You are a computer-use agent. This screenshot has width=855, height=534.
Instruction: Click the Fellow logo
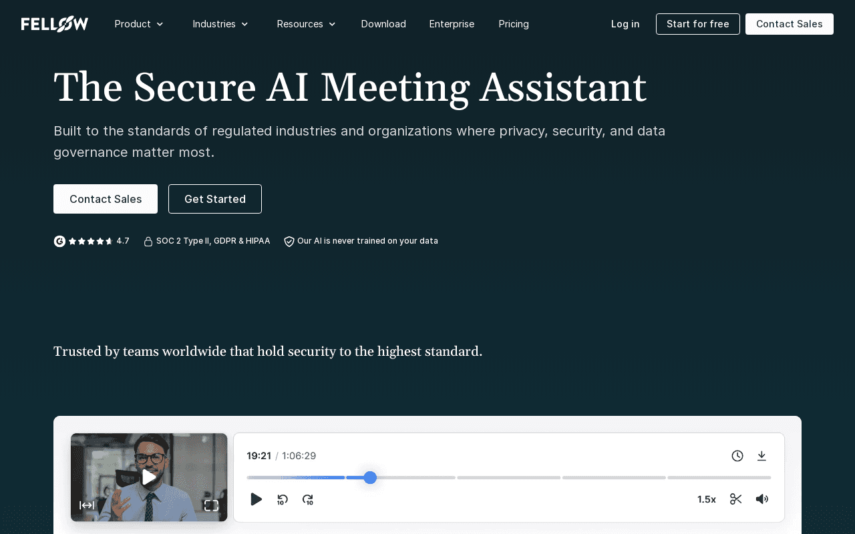click(55, 24)
